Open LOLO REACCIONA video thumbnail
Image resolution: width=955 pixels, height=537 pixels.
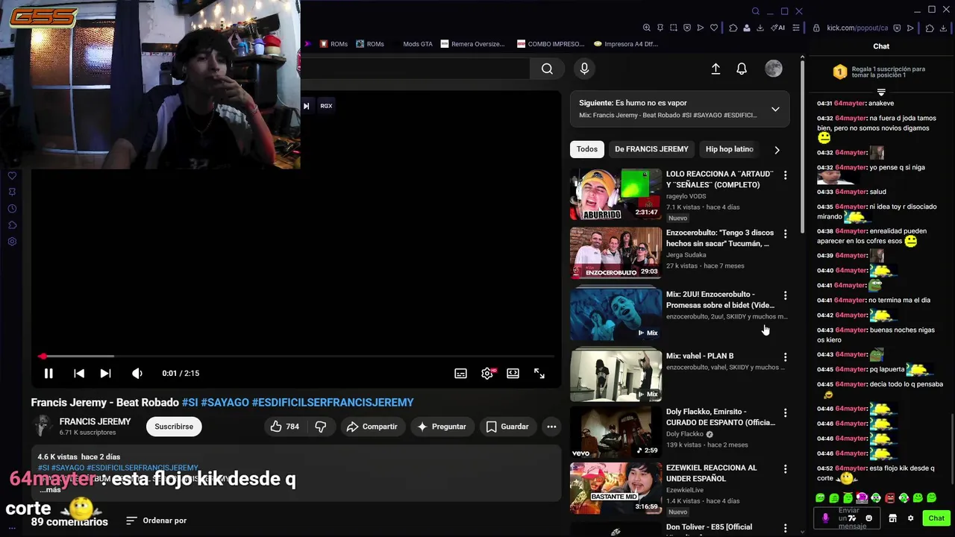pos(616,194)
